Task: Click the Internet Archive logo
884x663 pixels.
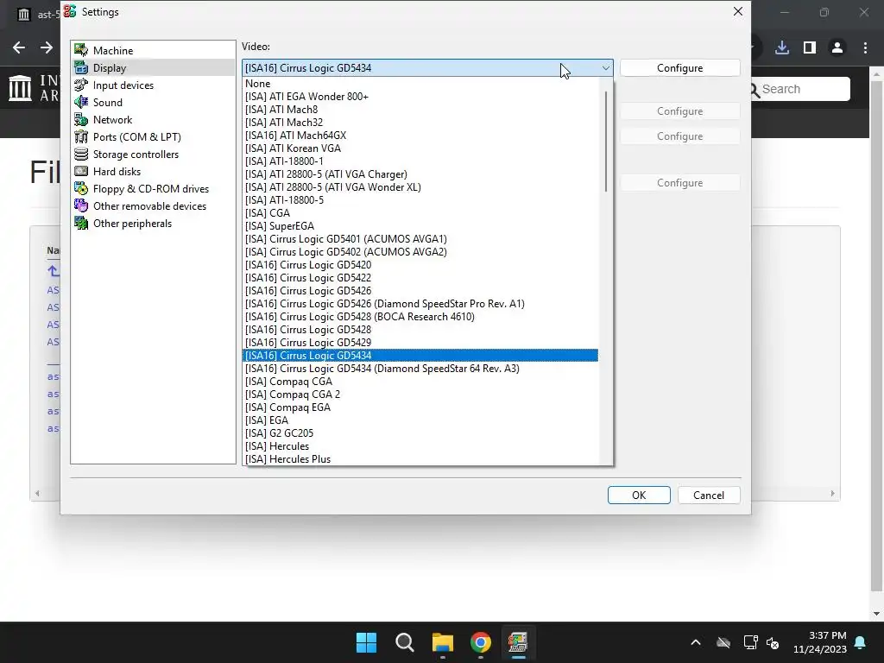Action: [21, 89]
